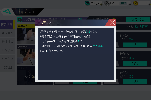The width and height of the screenshot is (151, 100).
Task: Challenge the opponent with 战力 3056
Action: coord(135,63)
